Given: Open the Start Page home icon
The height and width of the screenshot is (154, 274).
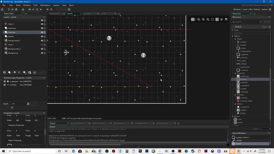Looking at the screenshot, I should click(x=2, y=9).
